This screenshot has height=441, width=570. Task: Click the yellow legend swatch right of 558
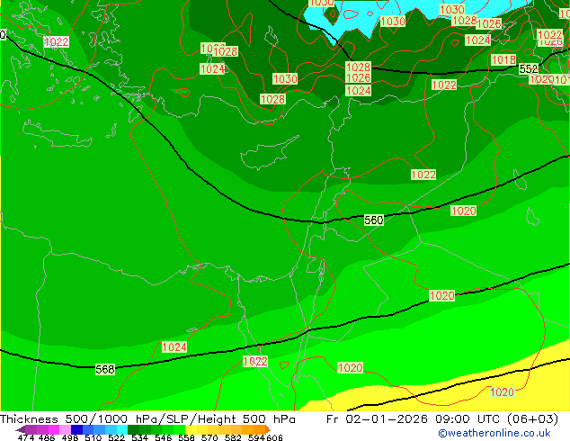pyautogui.click(x=191, y=429)
